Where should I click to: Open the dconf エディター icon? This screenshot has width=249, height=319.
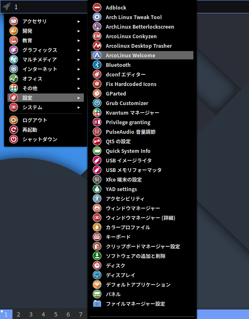(x=97, y=74)
